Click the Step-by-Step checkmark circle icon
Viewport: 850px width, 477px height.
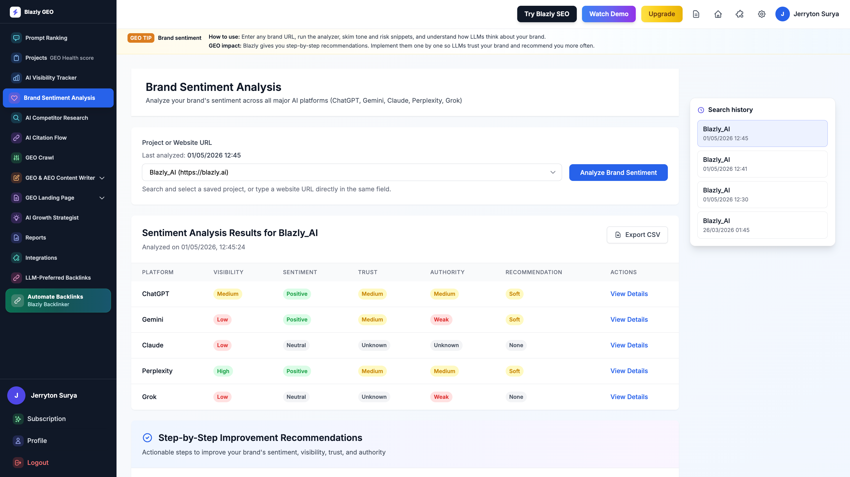click(147, 437)
